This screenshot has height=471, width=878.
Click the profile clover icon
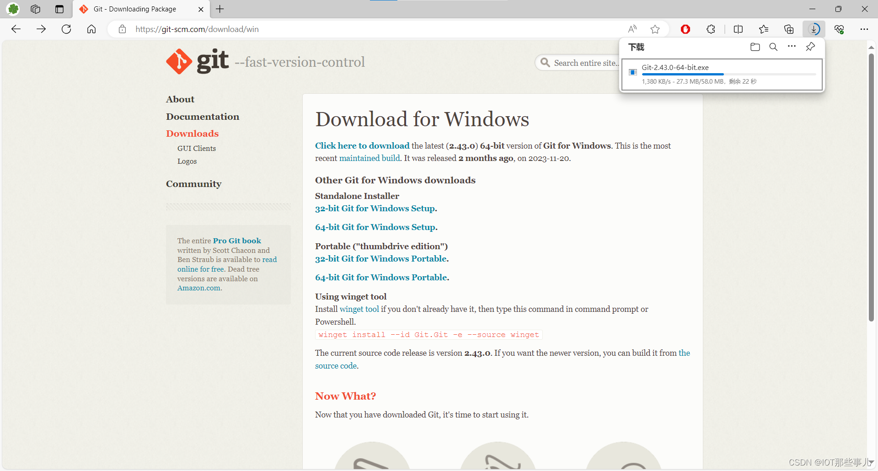click(x=13, y=9)
